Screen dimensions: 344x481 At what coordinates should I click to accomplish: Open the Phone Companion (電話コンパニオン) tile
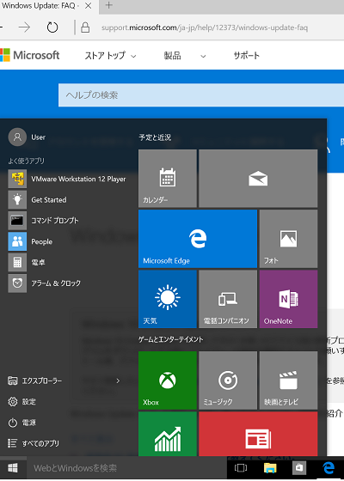228,299
